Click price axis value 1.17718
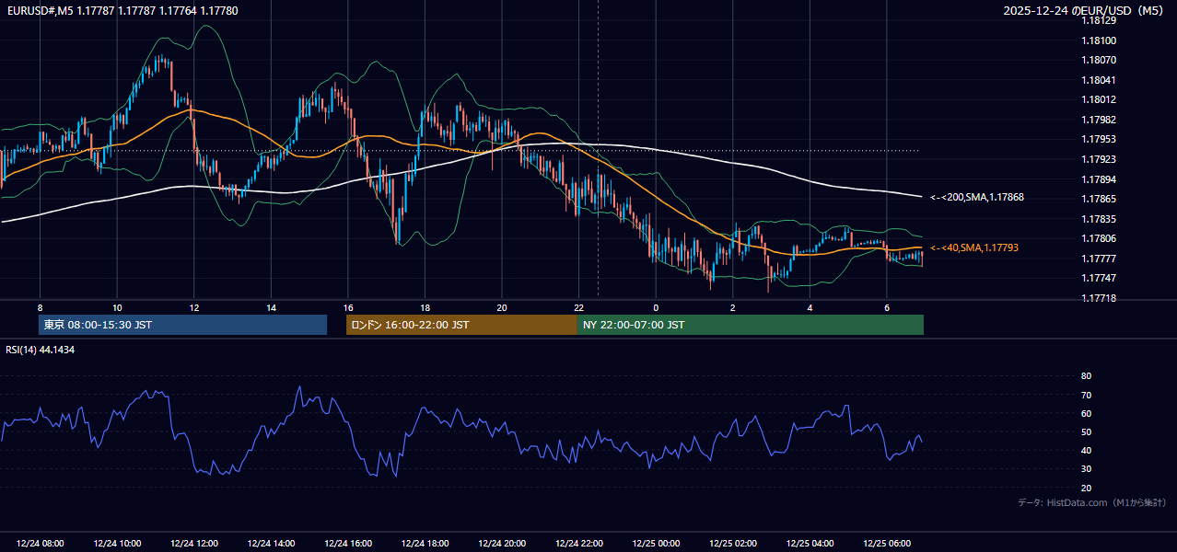This screenshot has width=1177, height=552. (1098, 298)
